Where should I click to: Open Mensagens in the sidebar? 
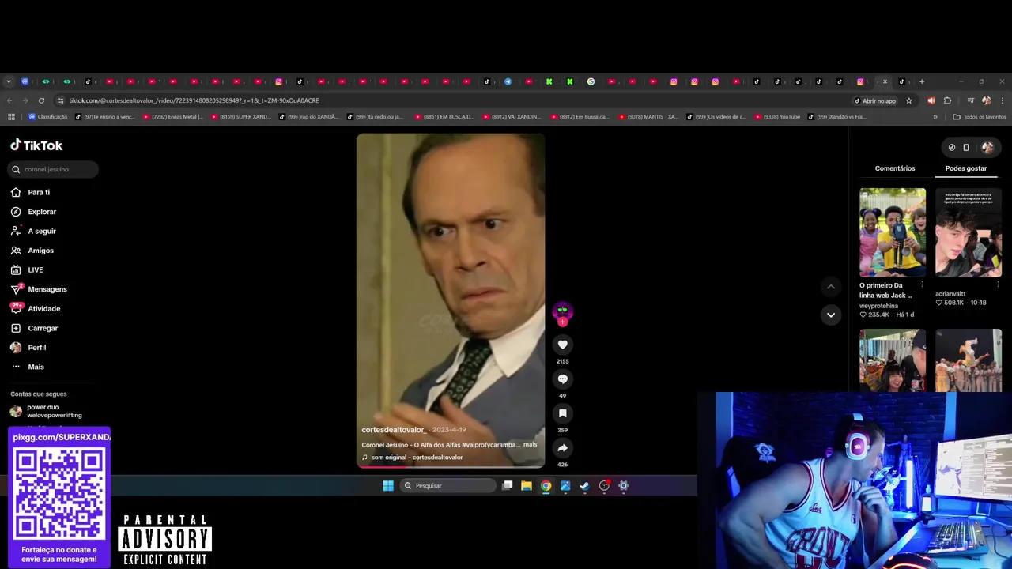click(39, 289)
